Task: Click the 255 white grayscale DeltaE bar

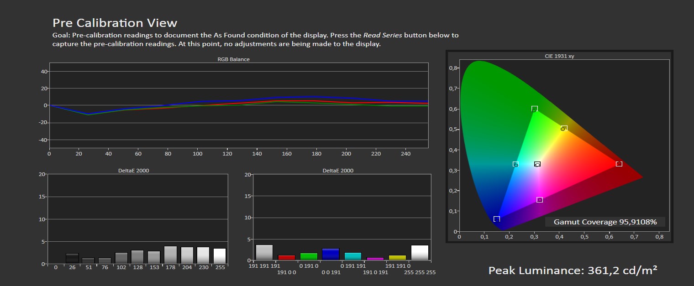Action: [220, 256]
